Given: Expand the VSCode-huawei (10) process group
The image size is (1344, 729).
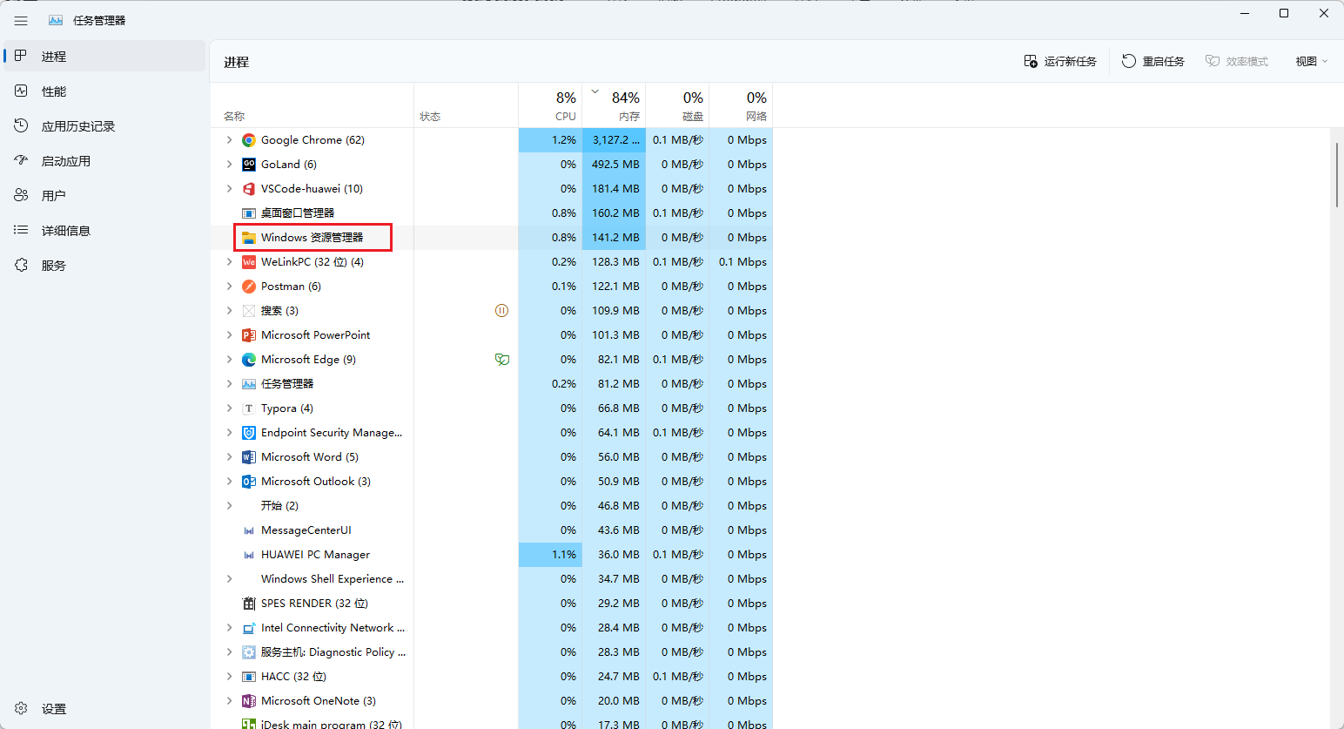Looking at the screenshot, I should [229, 189].
